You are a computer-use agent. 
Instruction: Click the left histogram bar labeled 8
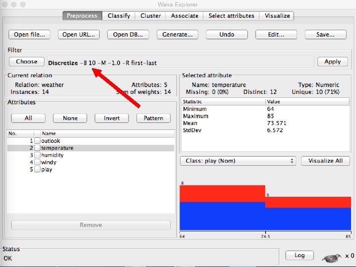(x=222, y=208)
